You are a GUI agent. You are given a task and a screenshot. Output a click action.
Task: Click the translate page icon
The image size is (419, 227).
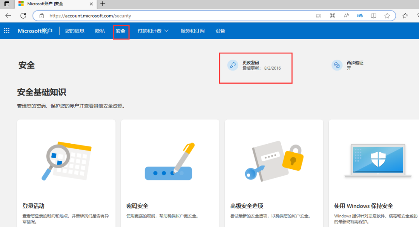click(360, 16)
